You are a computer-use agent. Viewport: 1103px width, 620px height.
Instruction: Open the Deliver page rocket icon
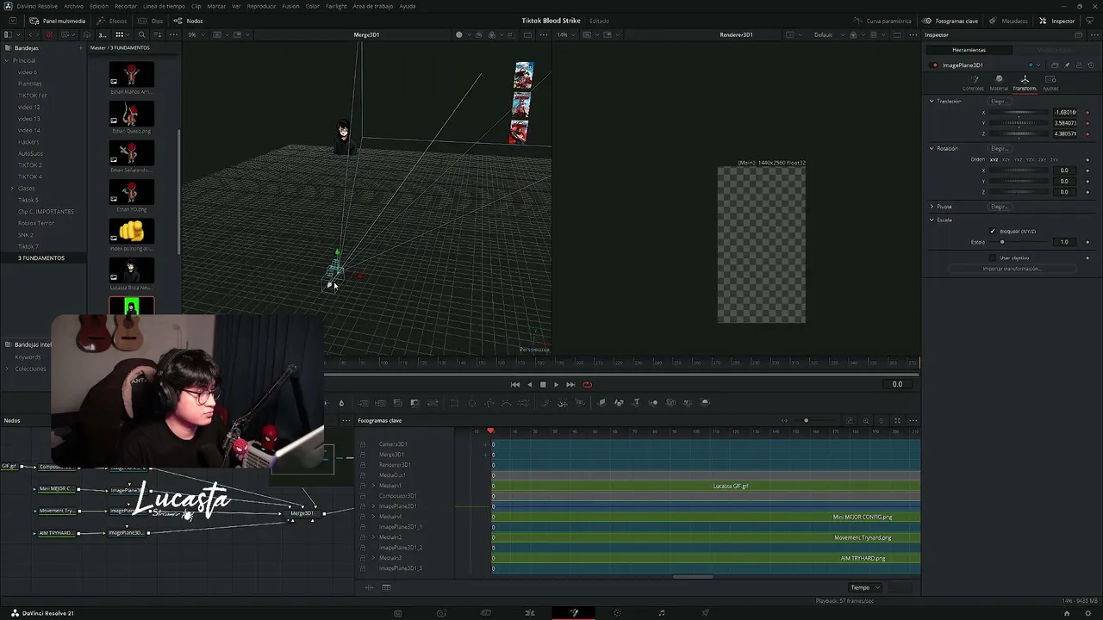(705, 613)
